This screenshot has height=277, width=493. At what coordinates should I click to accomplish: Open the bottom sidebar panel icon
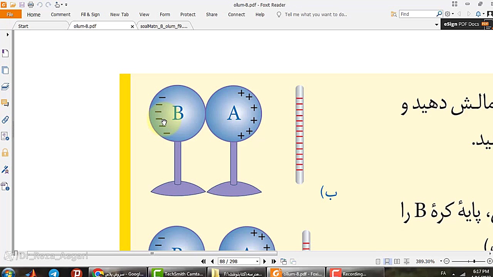pyautogui.click(x=5, y=187)
